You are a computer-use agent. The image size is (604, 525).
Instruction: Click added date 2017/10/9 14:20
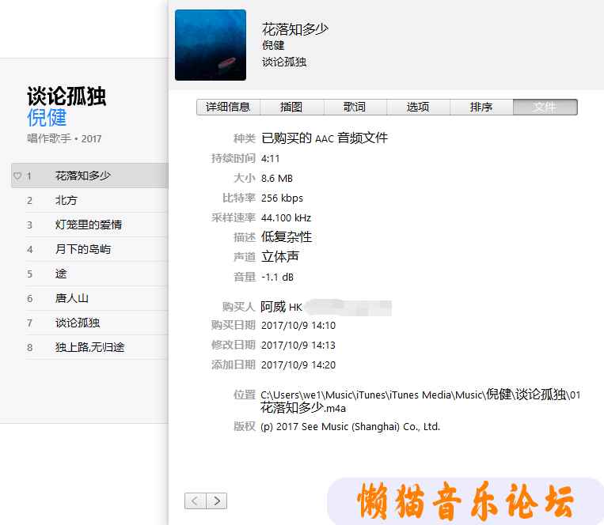[x=298, y=364]
